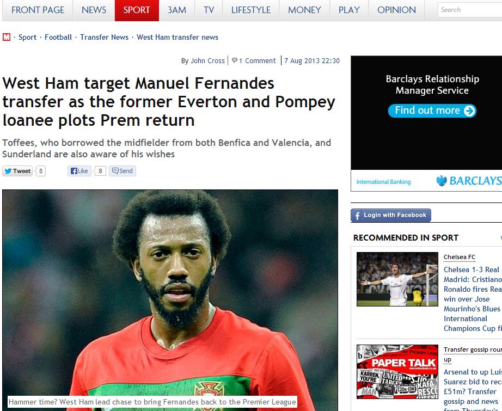502x411 pixels.
Task: Click the Search input field
Action: [470, 10]
